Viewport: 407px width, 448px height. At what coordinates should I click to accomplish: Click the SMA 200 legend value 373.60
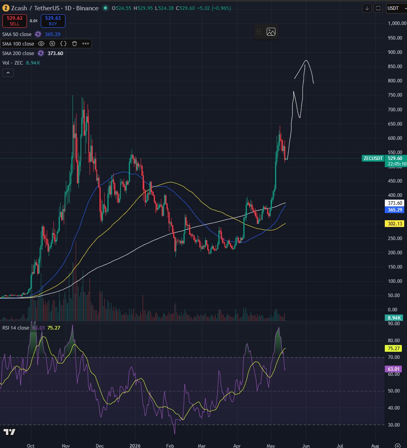pos(55,53)
